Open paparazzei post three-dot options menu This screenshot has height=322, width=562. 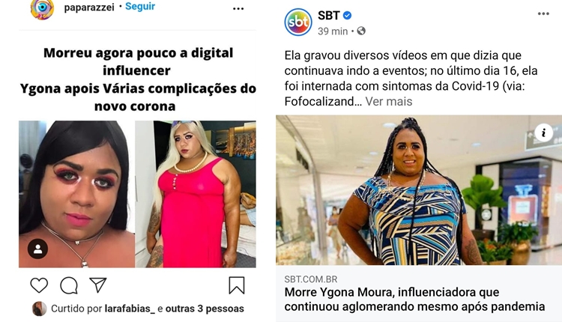click(x=238, y=8)
